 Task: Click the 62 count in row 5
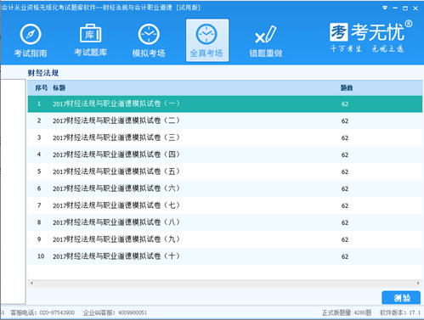pos(345,172)
